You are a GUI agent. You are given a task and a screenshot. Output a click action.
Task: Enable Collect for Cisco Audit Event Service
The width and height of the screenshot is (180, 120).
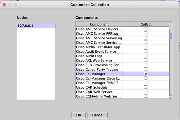[146, 51]
